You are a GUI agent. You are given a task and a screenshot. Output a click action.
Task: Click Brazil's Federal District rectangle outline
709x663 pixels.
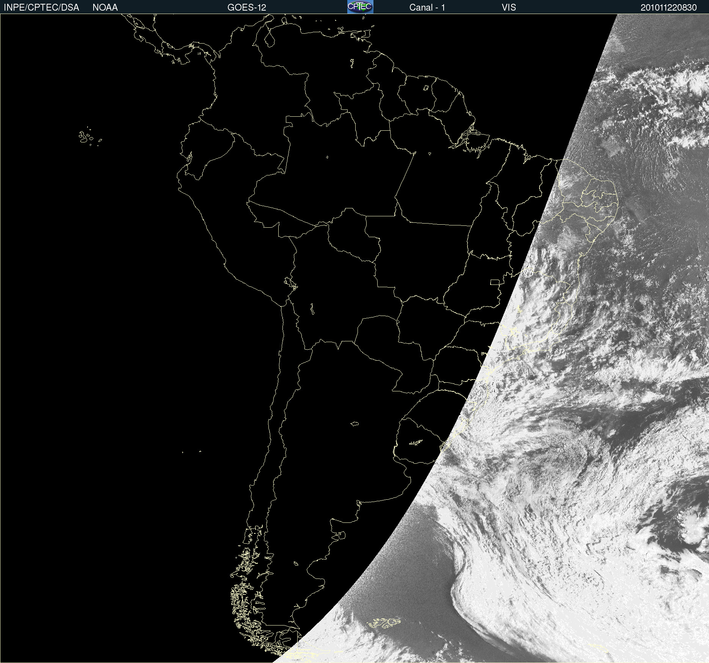[x=495, y=282]
